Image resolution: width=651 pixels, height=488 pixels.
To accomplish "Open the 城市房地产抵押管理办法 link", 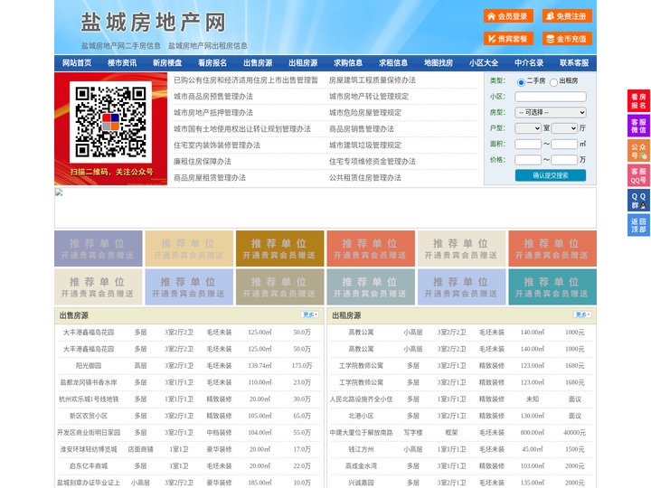I will (213, 113).
